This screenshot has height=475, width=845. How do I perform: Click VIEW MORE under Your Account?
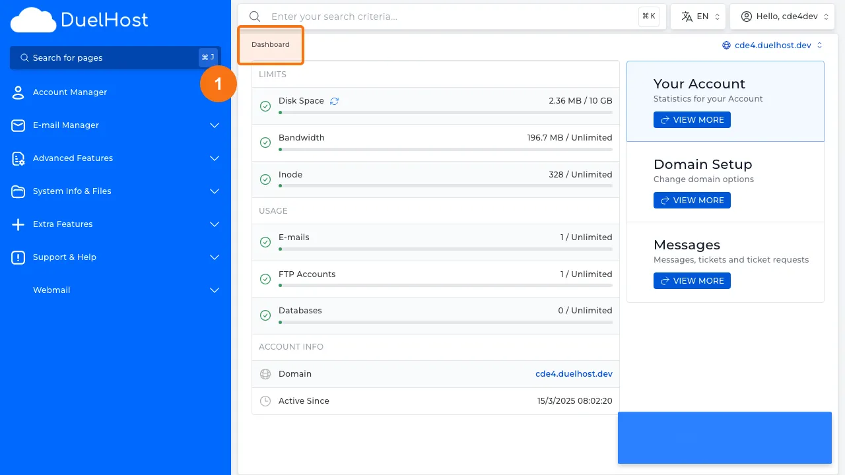(x=692, y=119)
